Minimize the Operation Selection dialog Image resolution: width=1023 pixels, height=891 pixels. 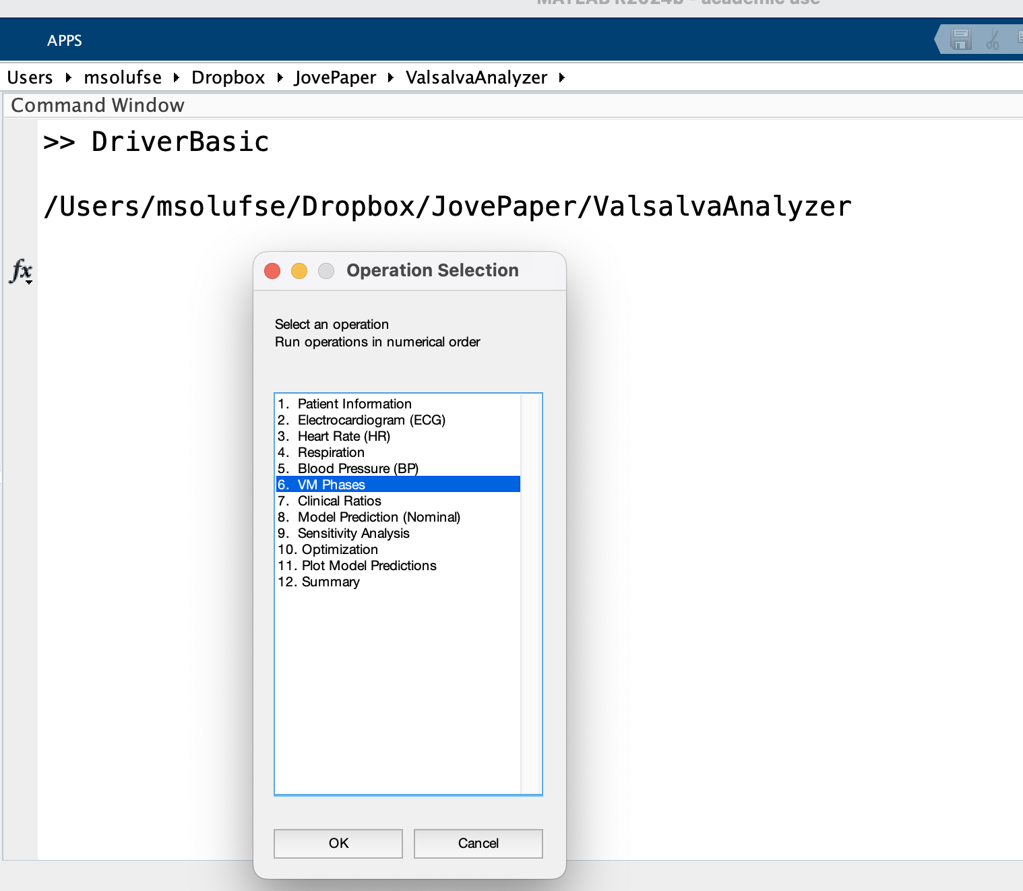point(299,271)
